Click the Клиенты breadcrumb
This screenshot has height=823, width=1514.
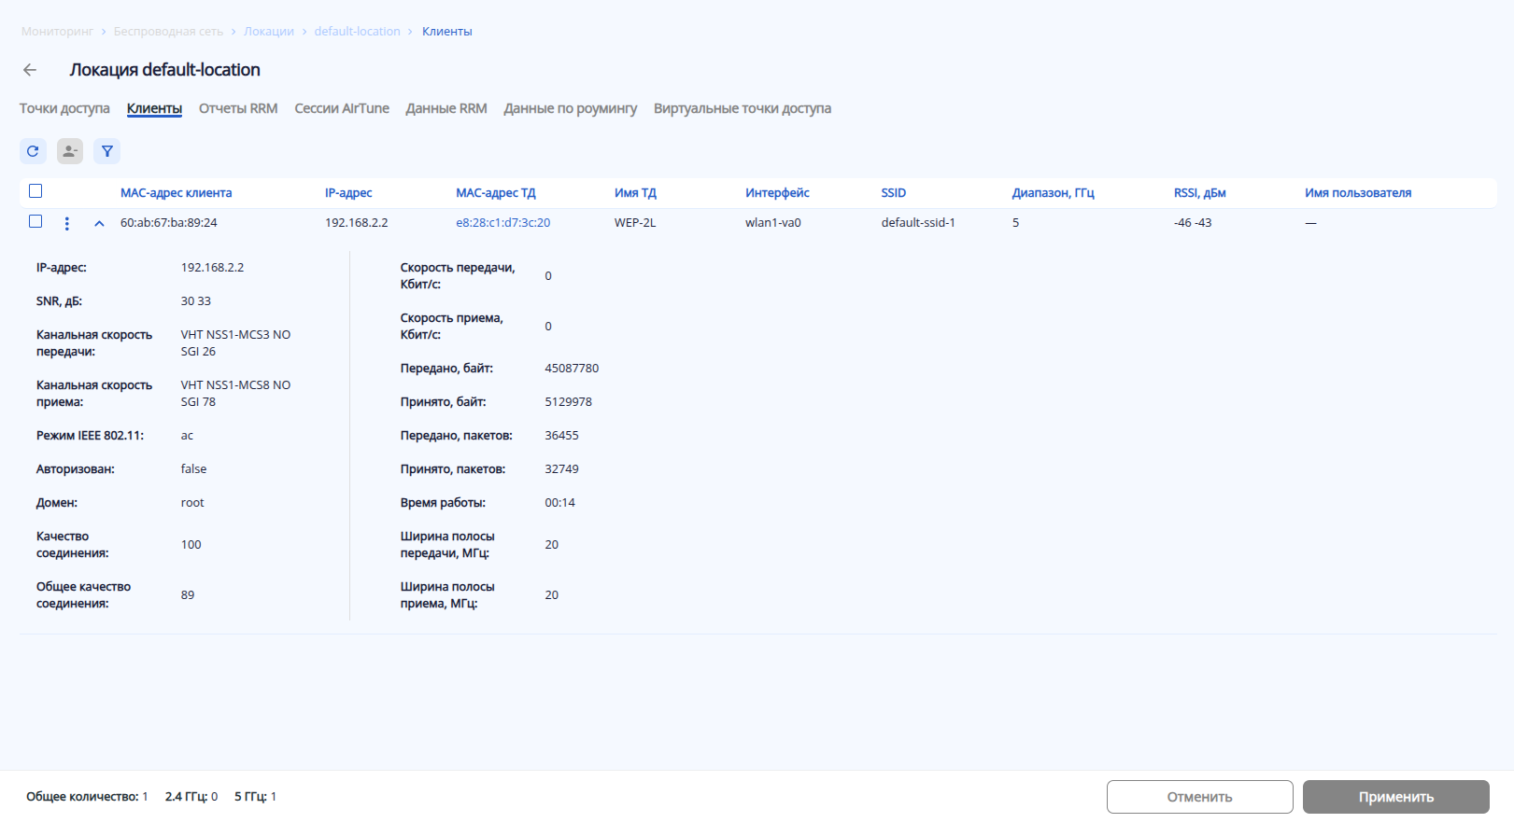pos(447,32)
